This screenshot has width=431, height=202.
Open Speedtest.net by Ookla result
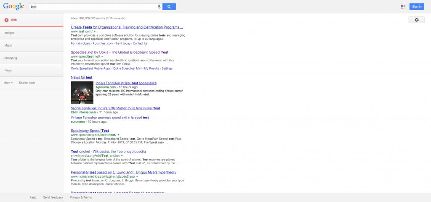click(120, 52)
